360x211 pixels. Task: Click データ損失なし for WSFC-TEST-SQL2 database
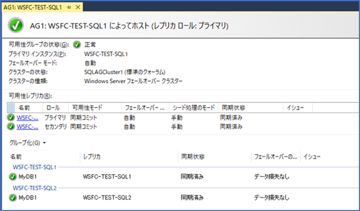tap(271, 198)
